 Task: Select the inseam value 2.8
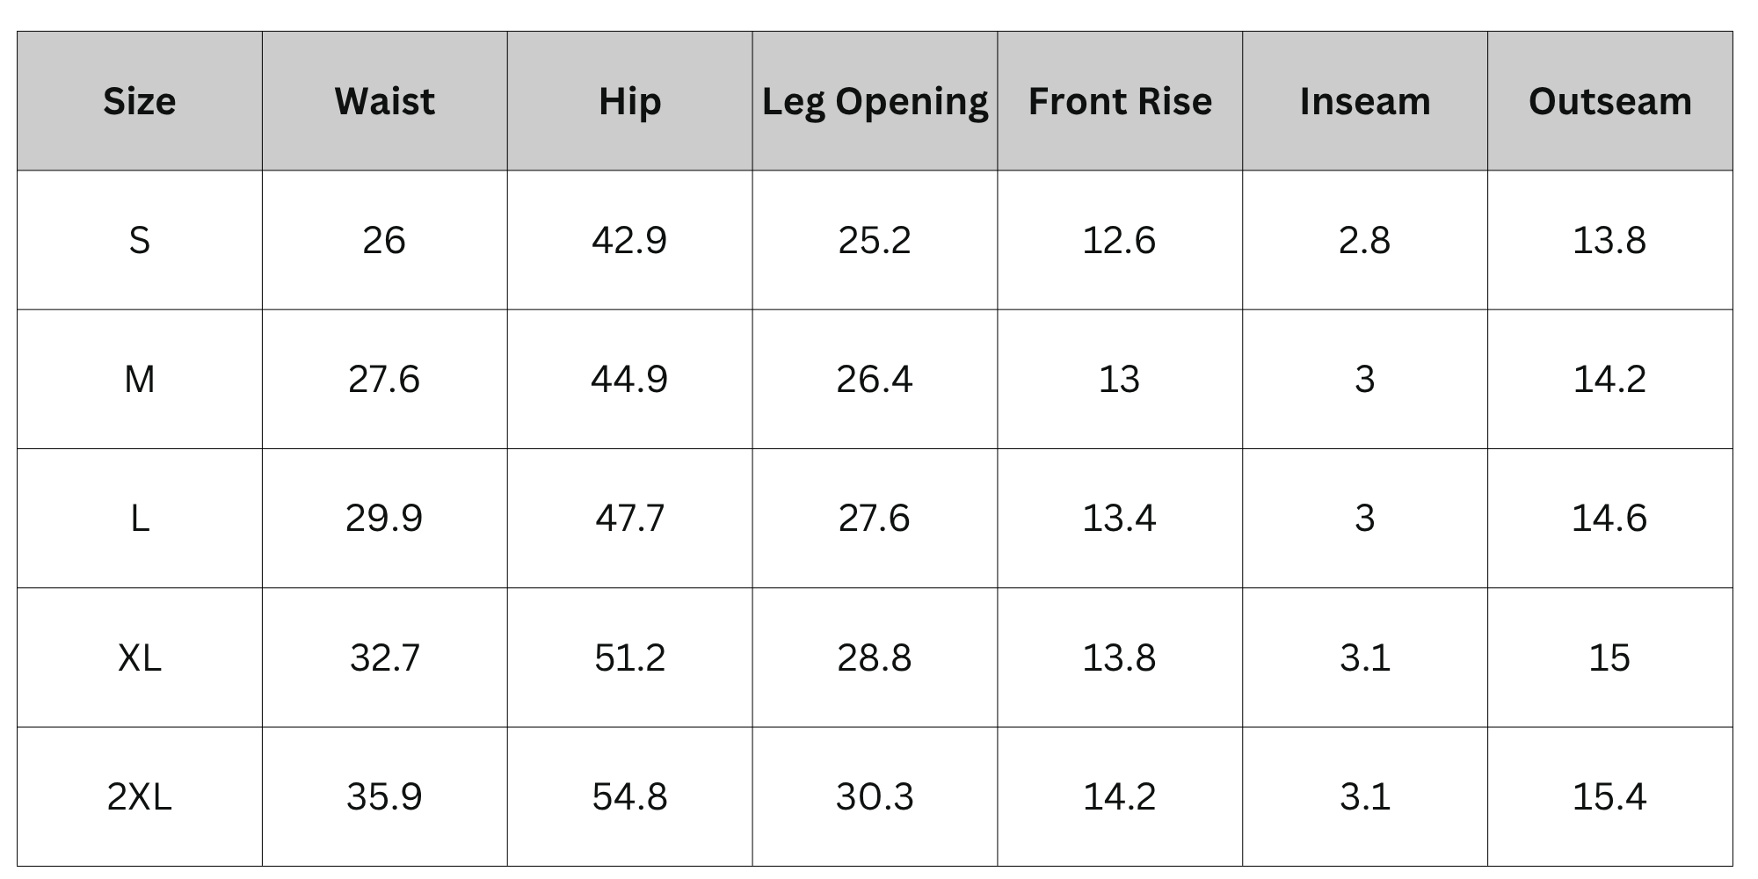[1364, 240]
